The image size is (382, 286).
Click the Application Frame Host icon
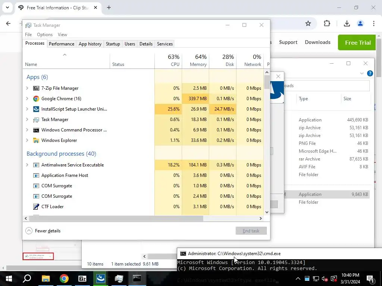(36, 176)
